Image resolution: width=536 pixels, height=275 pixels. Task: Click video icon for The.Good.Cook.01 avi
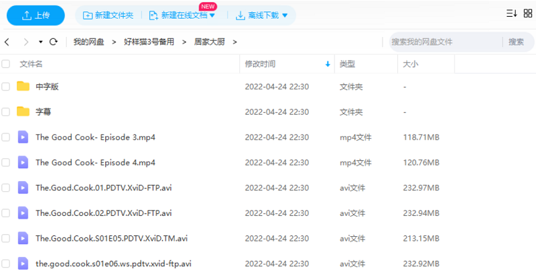(23, 187)
